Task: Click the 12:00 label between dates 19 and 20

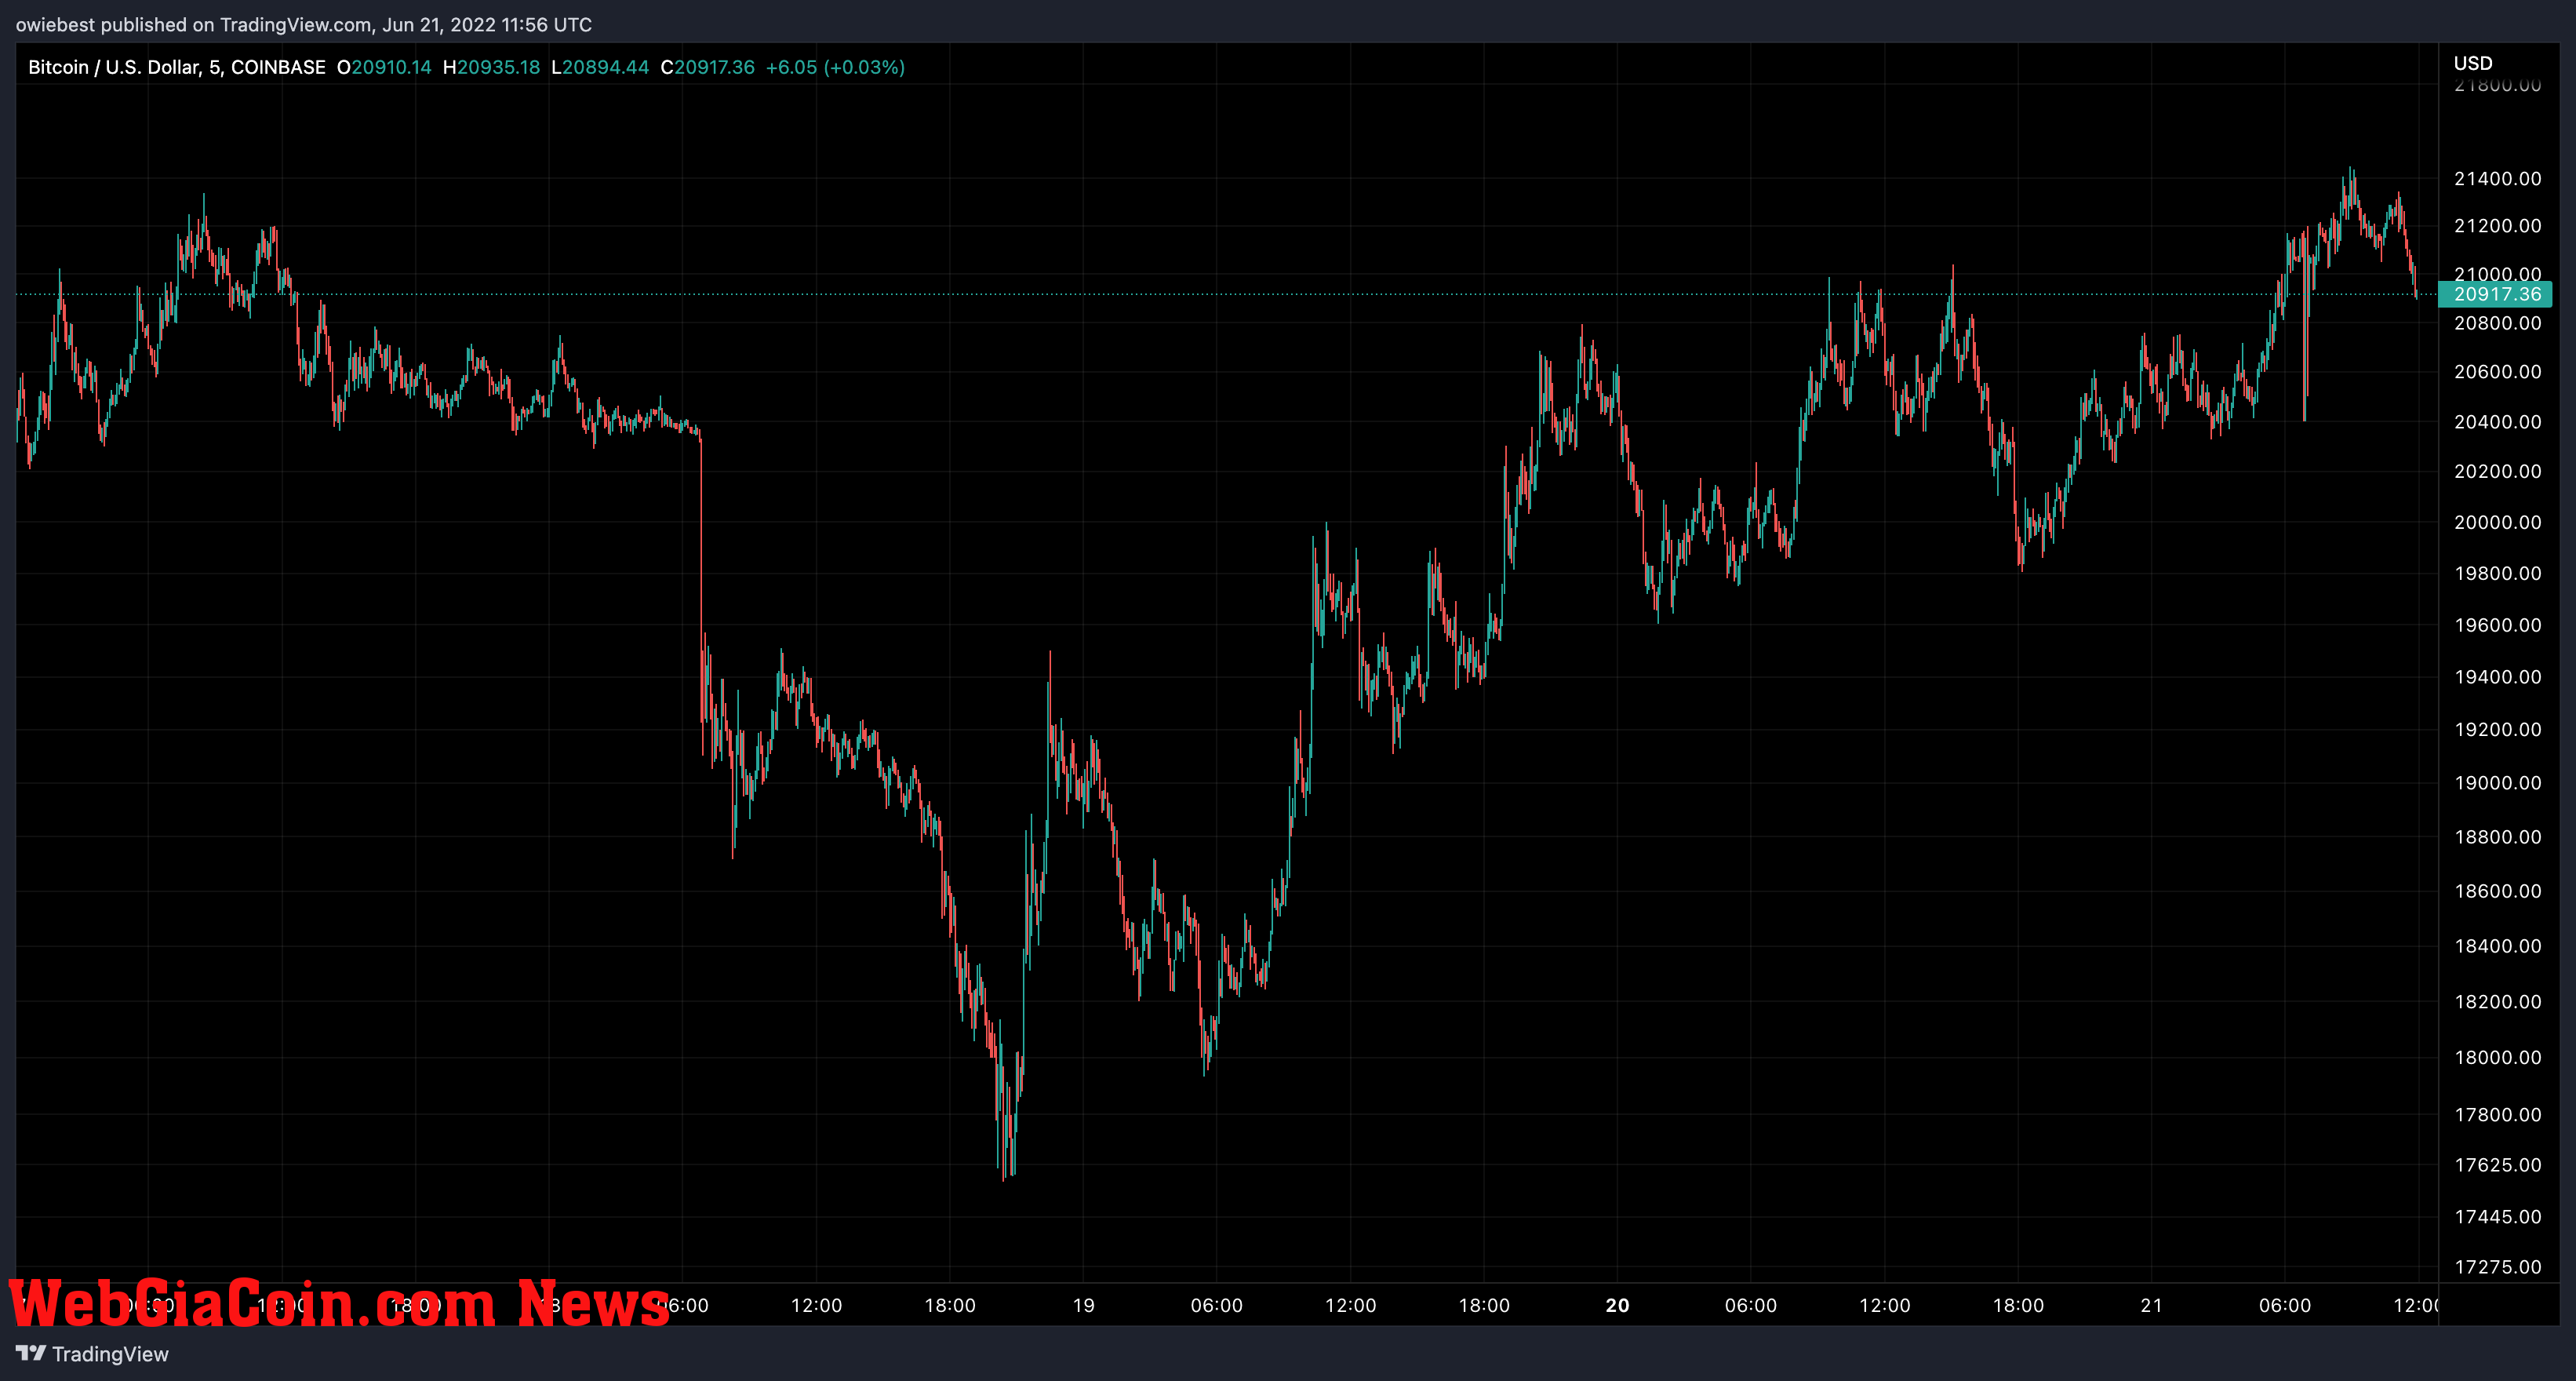Action: coord(1351,1306)
